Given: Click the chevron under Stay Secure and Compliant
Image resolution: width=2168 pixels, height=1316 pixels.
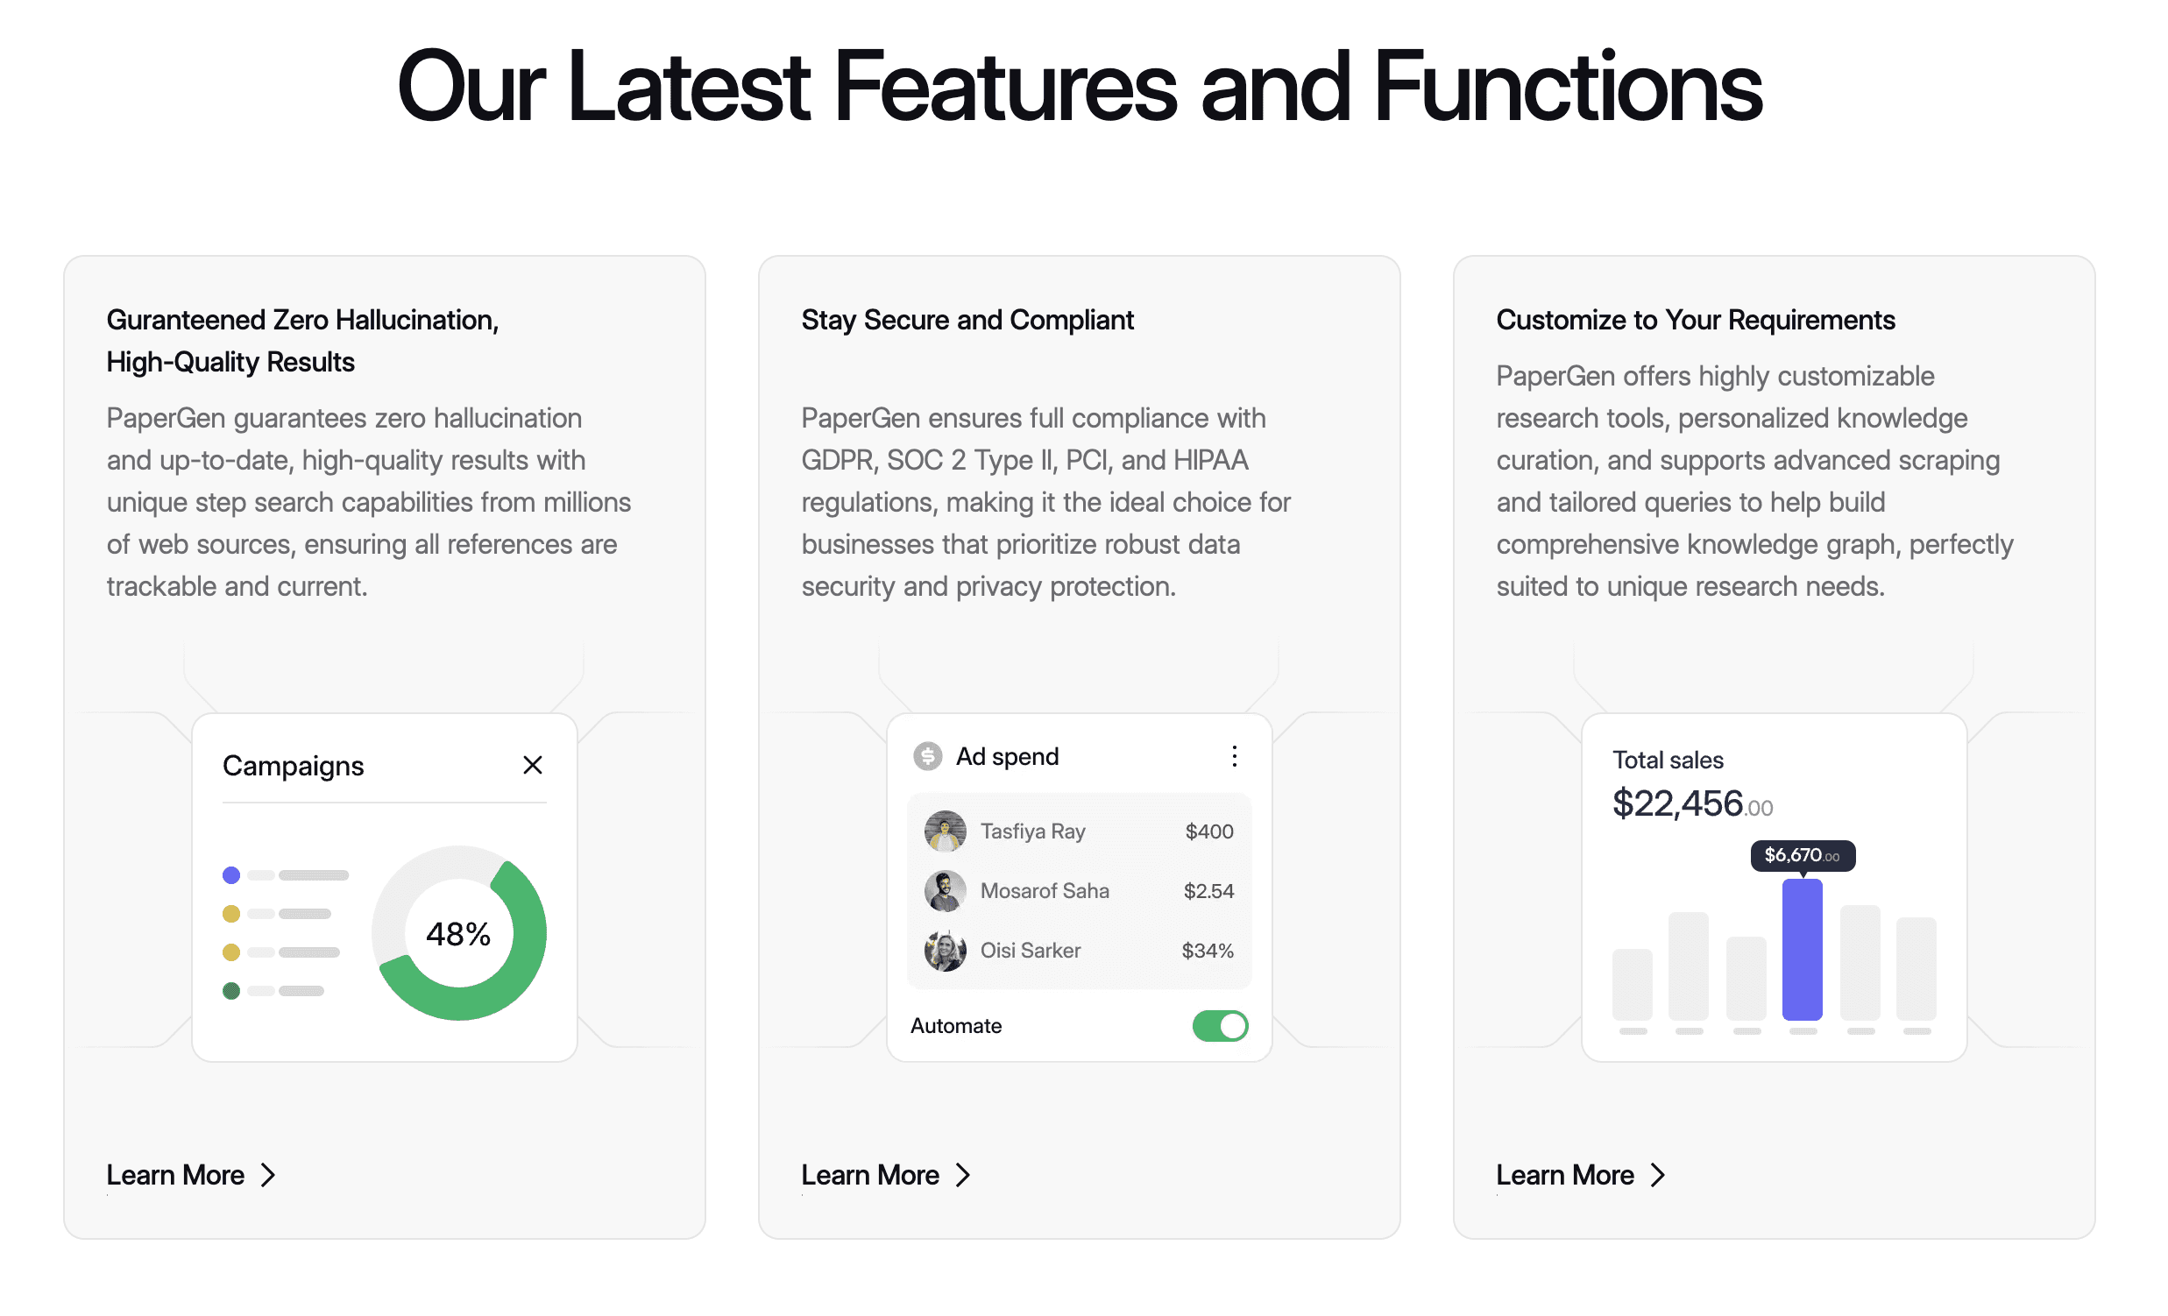Looking at the screenshot, I should 963,1175.
